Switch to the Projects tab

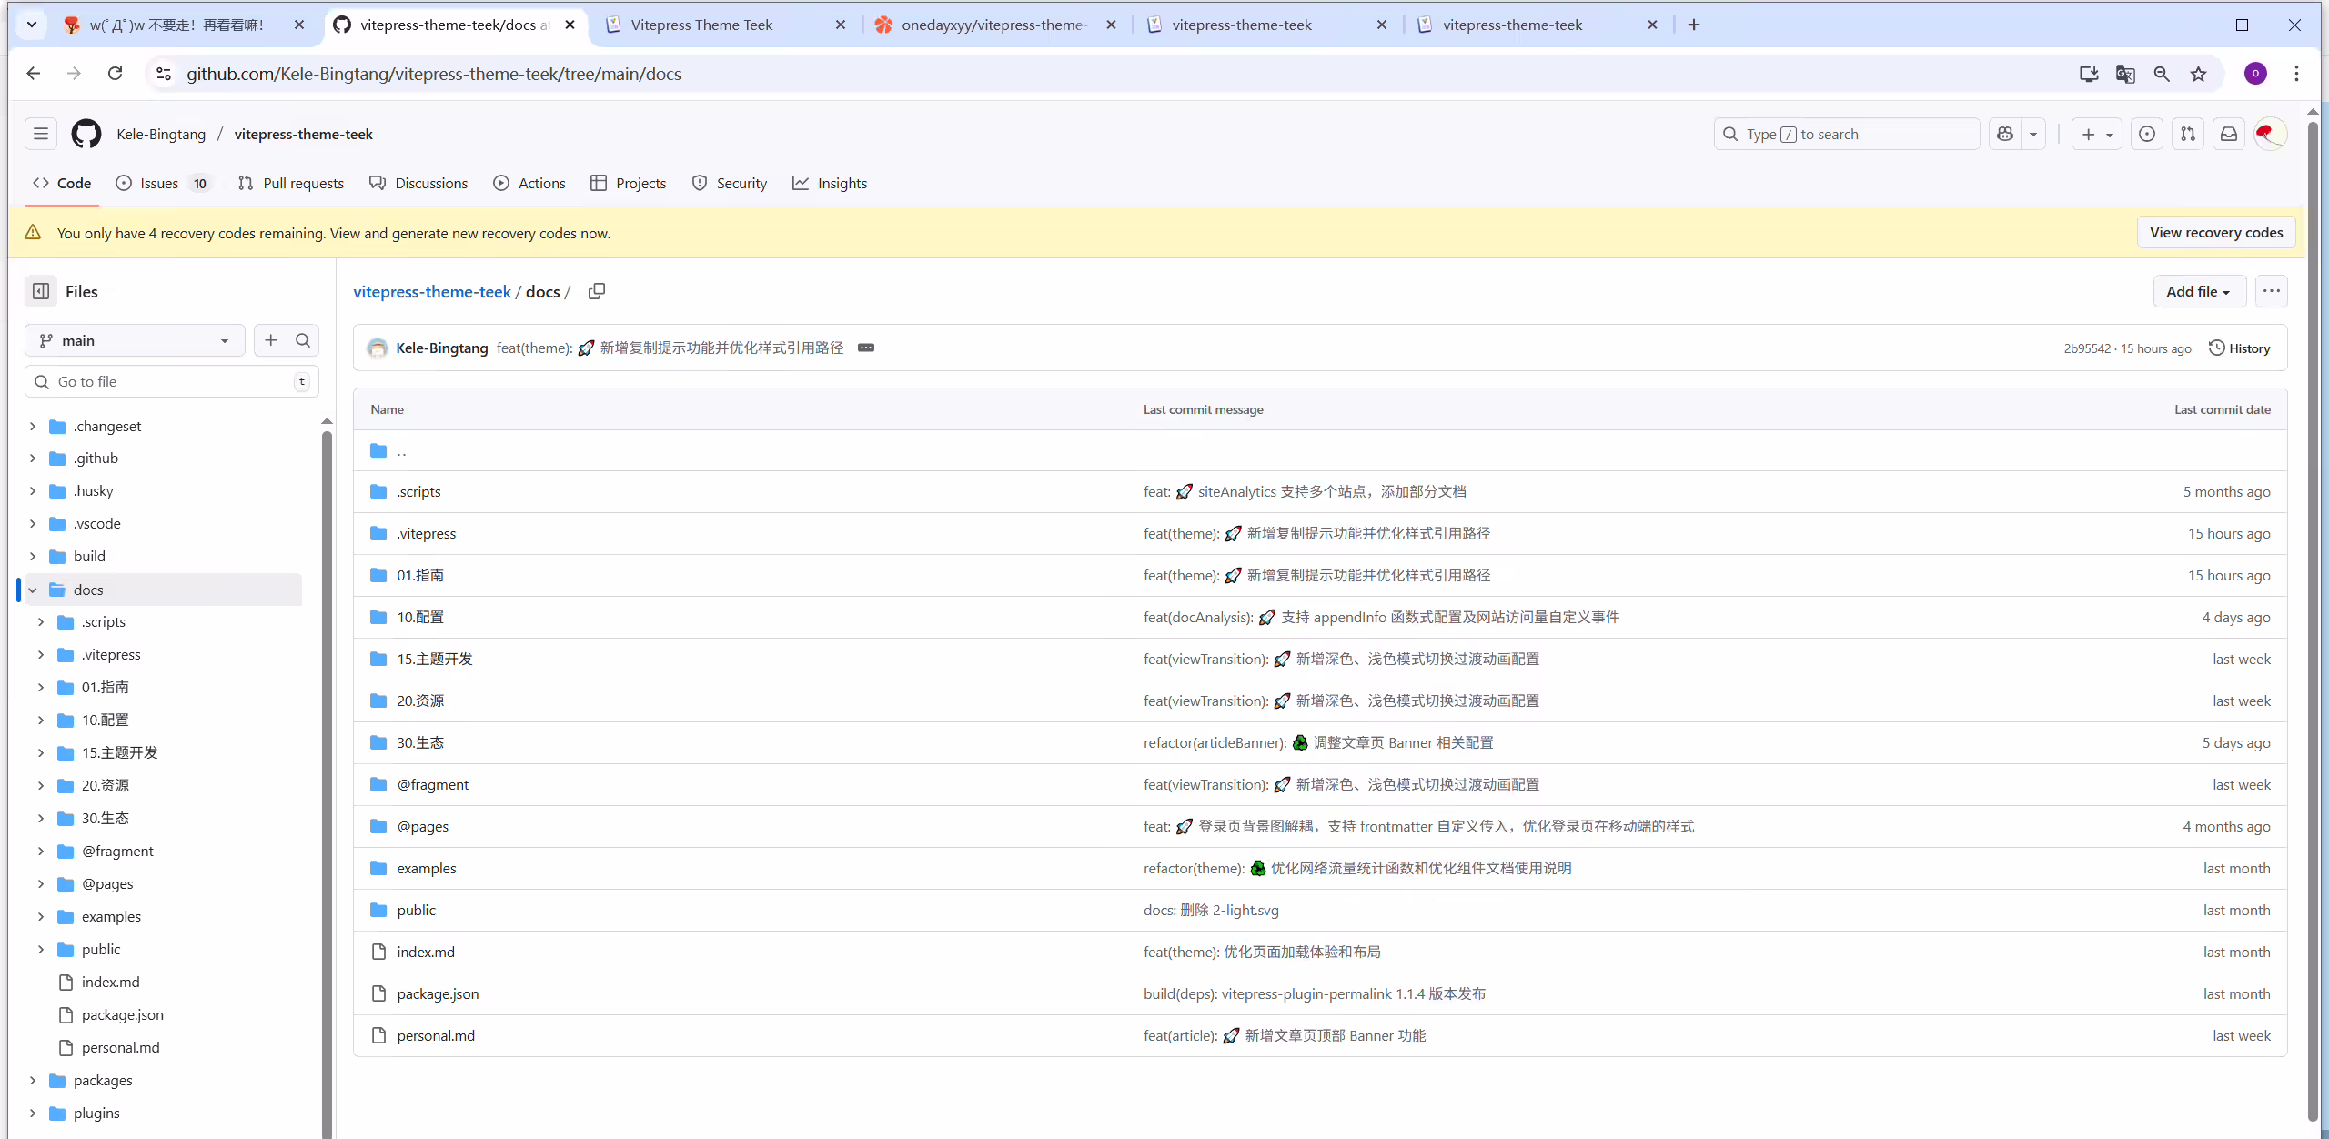[629, 183]
